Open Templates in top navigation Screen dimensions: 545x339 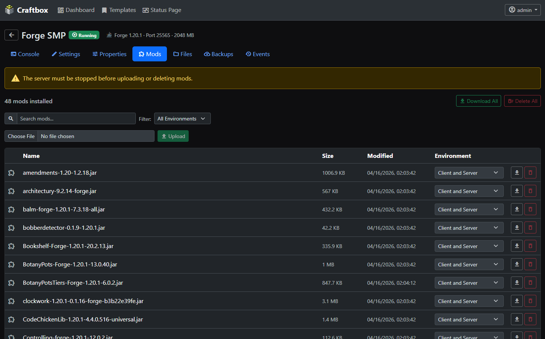coord(119,10)
